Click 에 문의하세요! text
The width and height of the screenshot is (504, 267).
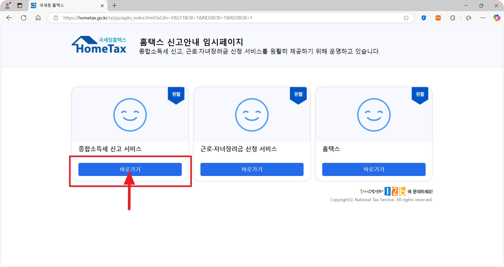(420, 192)
